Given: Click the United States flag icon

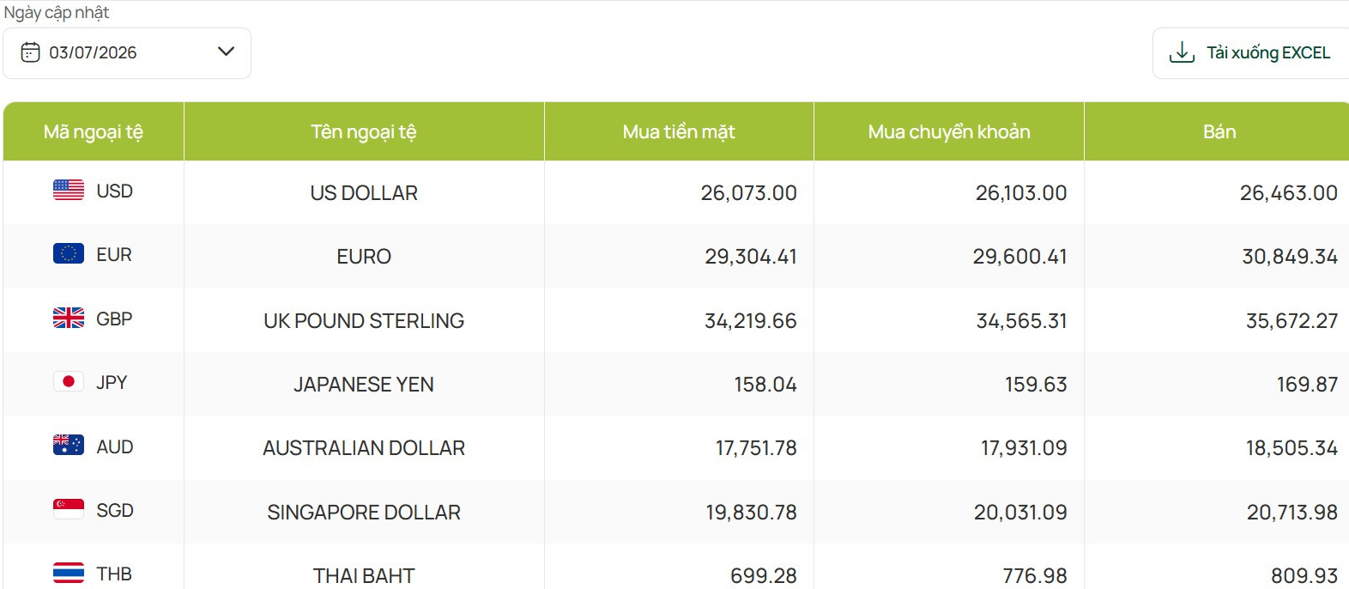Looking at the screenshot, I should (x=69, y=190).
